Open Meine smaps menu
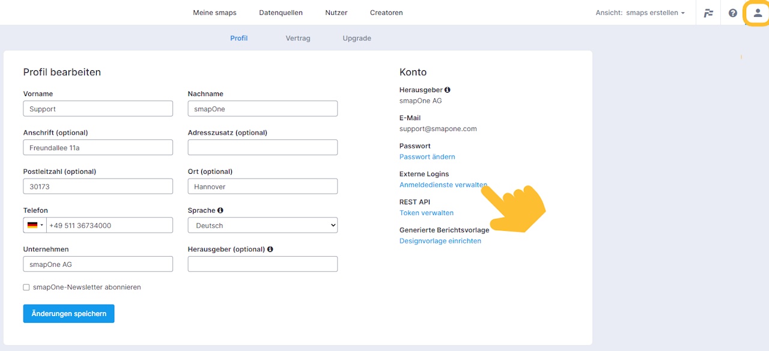The height and width of the screenshot is (351, 769). (x=214, y=13)
